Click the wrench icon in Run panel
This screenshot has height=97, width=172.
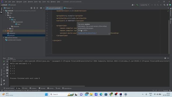(4, 64)
